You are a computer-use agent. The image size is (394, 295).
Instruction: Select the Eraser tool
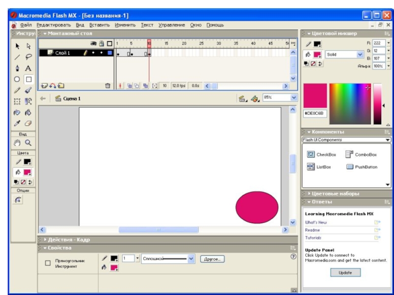pyautogui.click(x=29, y=123)
